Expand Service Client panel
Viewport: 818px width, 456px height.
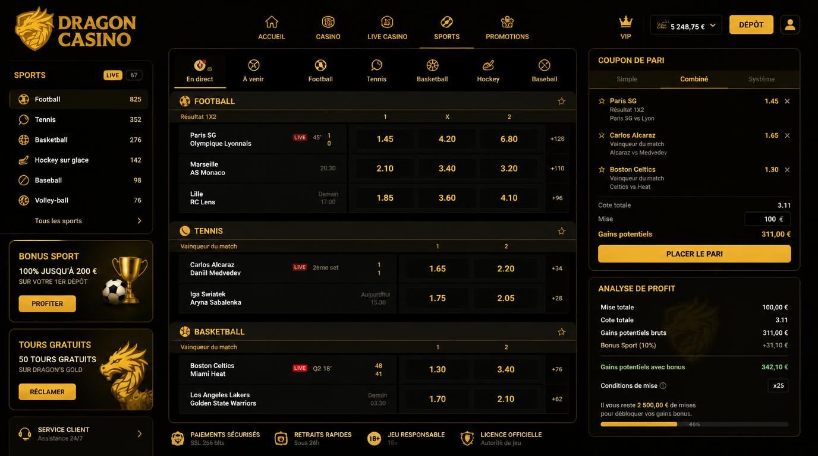click(x=81, y=434)
